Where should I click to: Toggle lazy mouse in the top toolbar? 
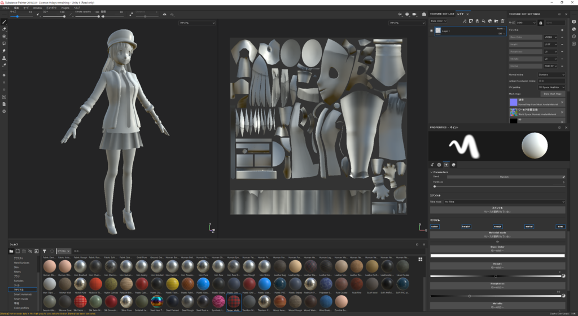click(131, 14)
